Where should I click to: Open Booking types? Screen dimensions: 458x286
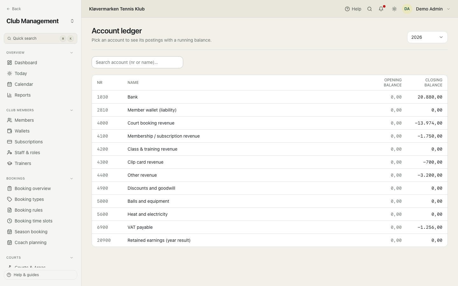pos(40,199)
